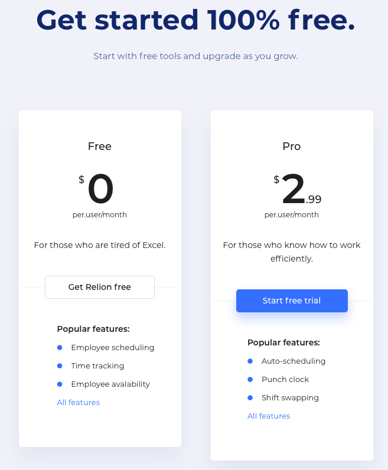Viewport: 388px width, 470px height.
Task: Click the Get started 100% free heading
Action: coord(195,20)
